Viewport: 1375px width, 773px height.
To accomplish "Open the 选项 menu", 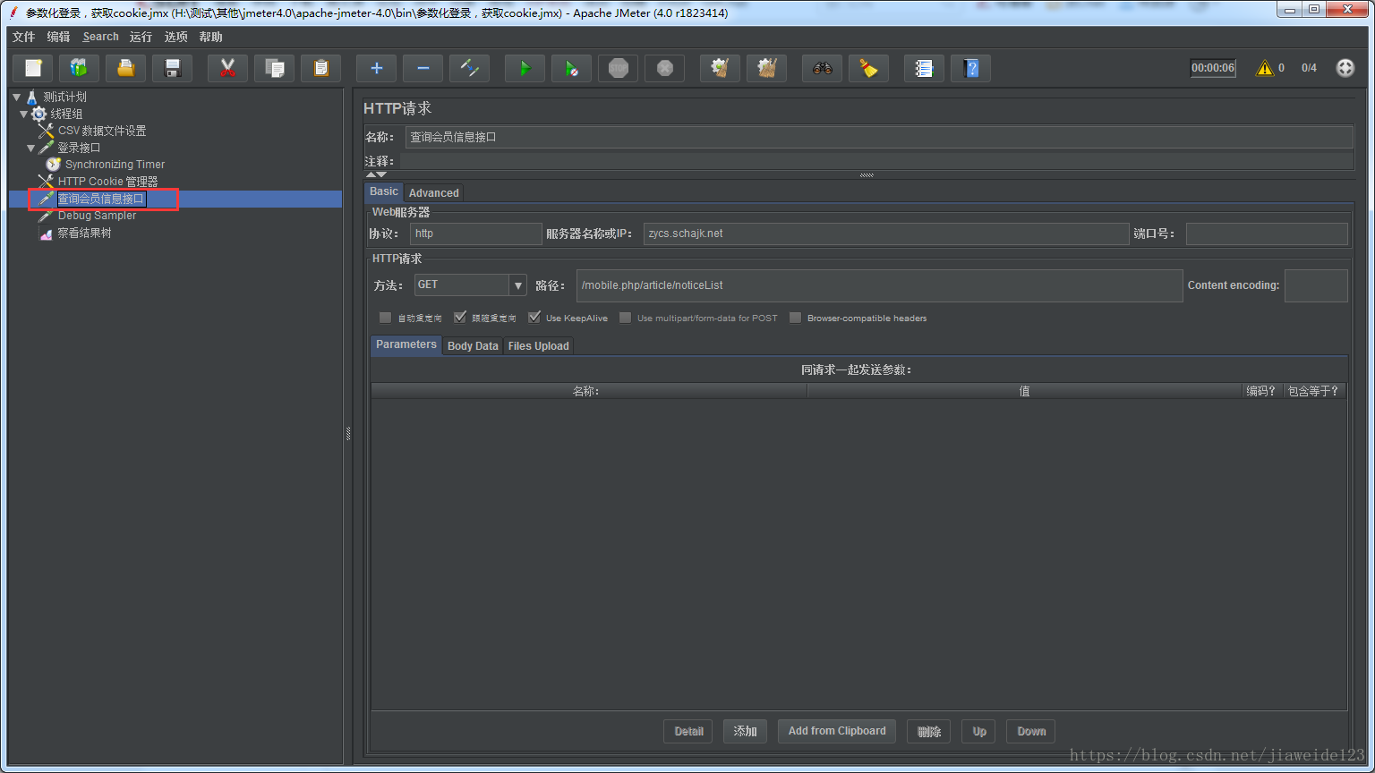I will (176, 37).
